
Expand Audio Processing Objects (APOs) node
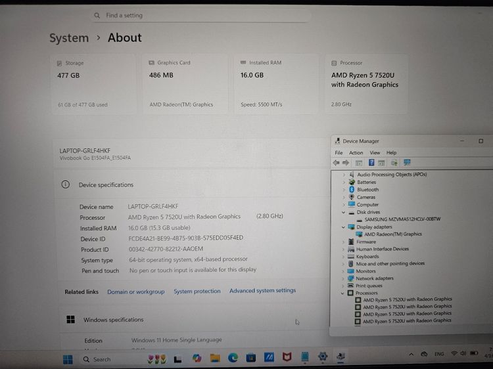[x=344, y=175]
